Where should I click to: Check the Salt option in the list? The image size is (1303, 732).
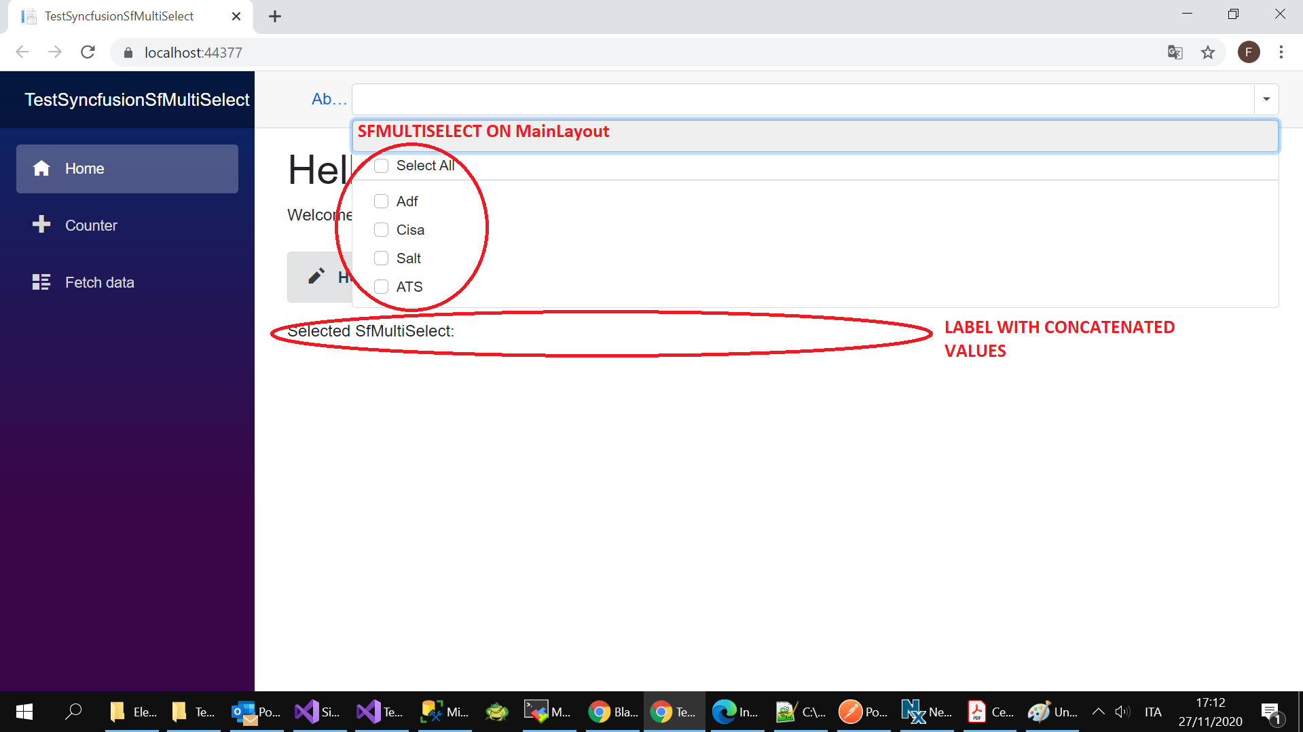click(381, 258)
